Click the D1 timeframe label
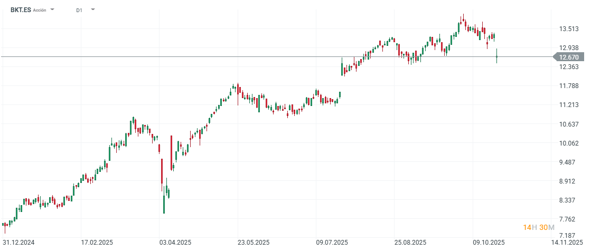This screenshot has width=591, height=251. point(79,9)
